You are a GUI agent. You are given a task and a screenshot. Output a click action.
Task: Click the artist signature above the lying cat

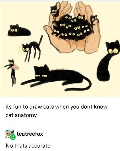pos(58,69)
